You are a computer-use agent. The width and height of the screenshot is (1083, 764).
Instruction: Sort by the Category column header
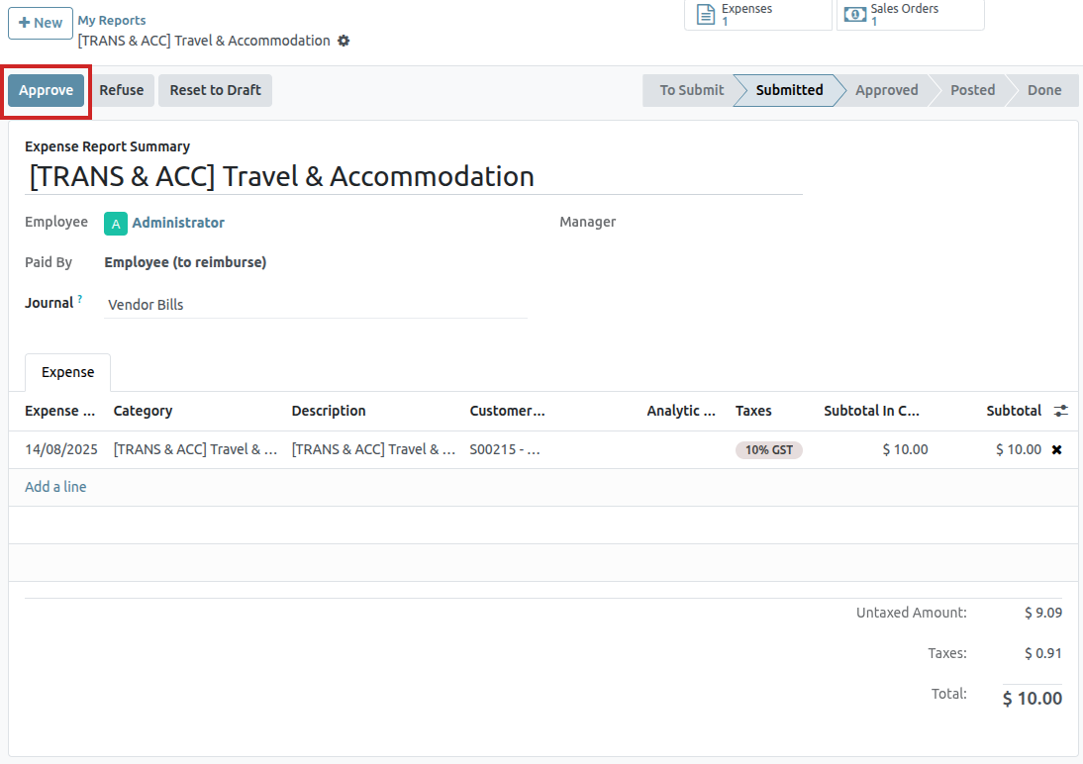pos(144,411)
